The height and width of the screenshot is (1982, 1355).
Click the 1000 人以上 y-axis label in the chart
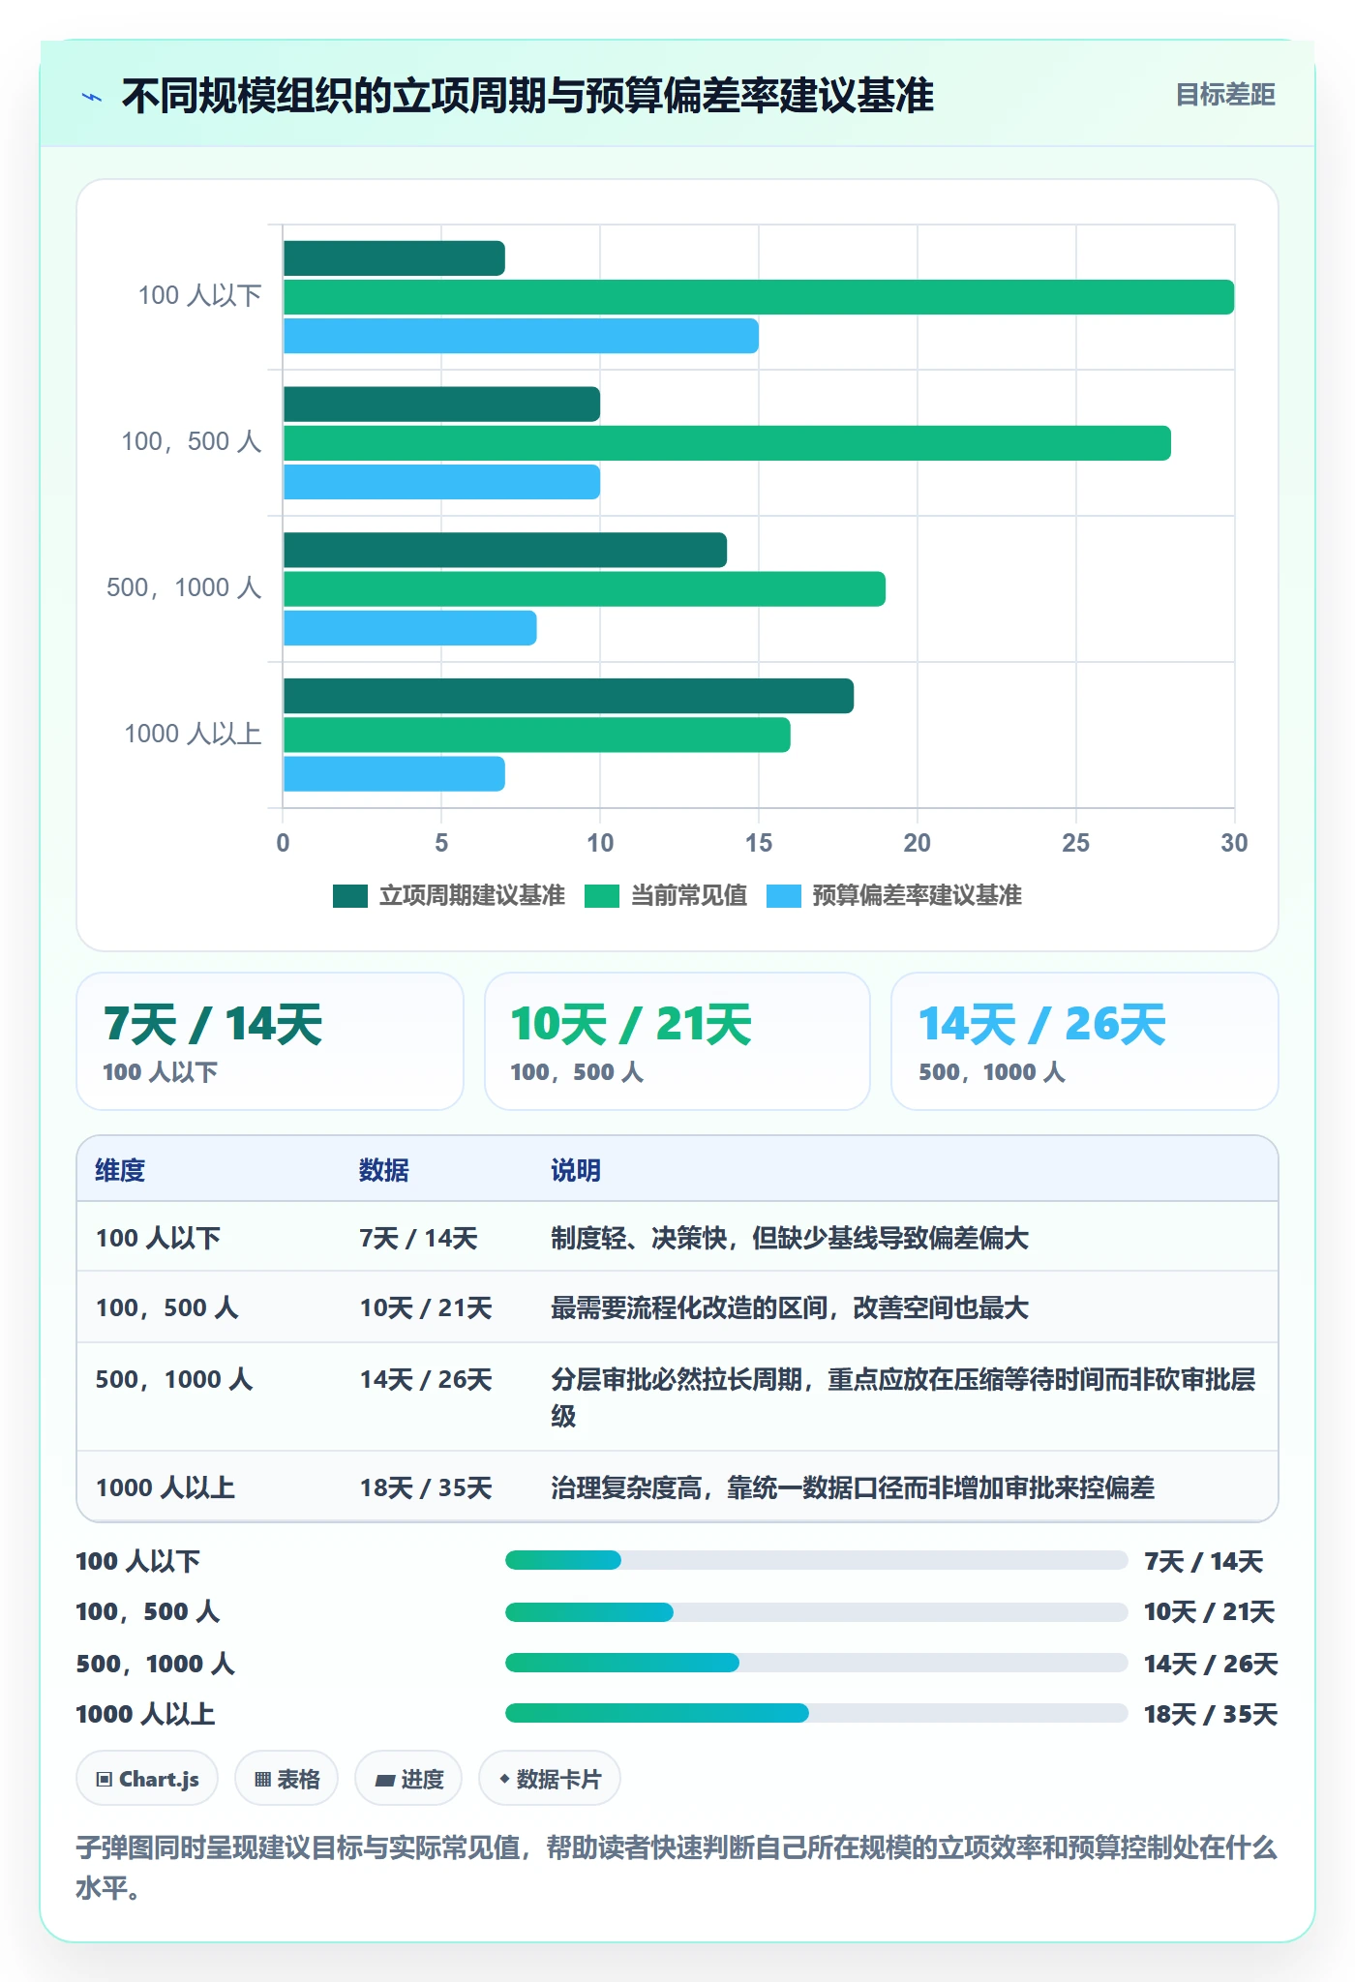(x=193, y=734)
